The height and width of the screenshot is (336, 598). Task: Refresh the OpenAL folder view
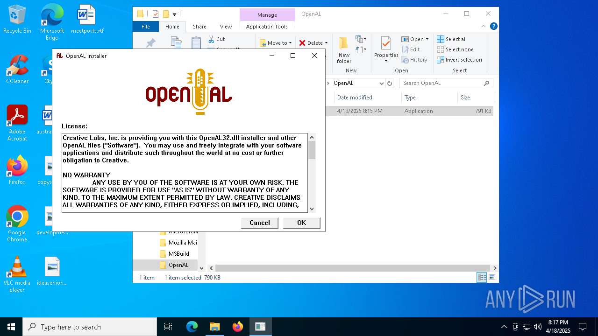coord(390,83)
